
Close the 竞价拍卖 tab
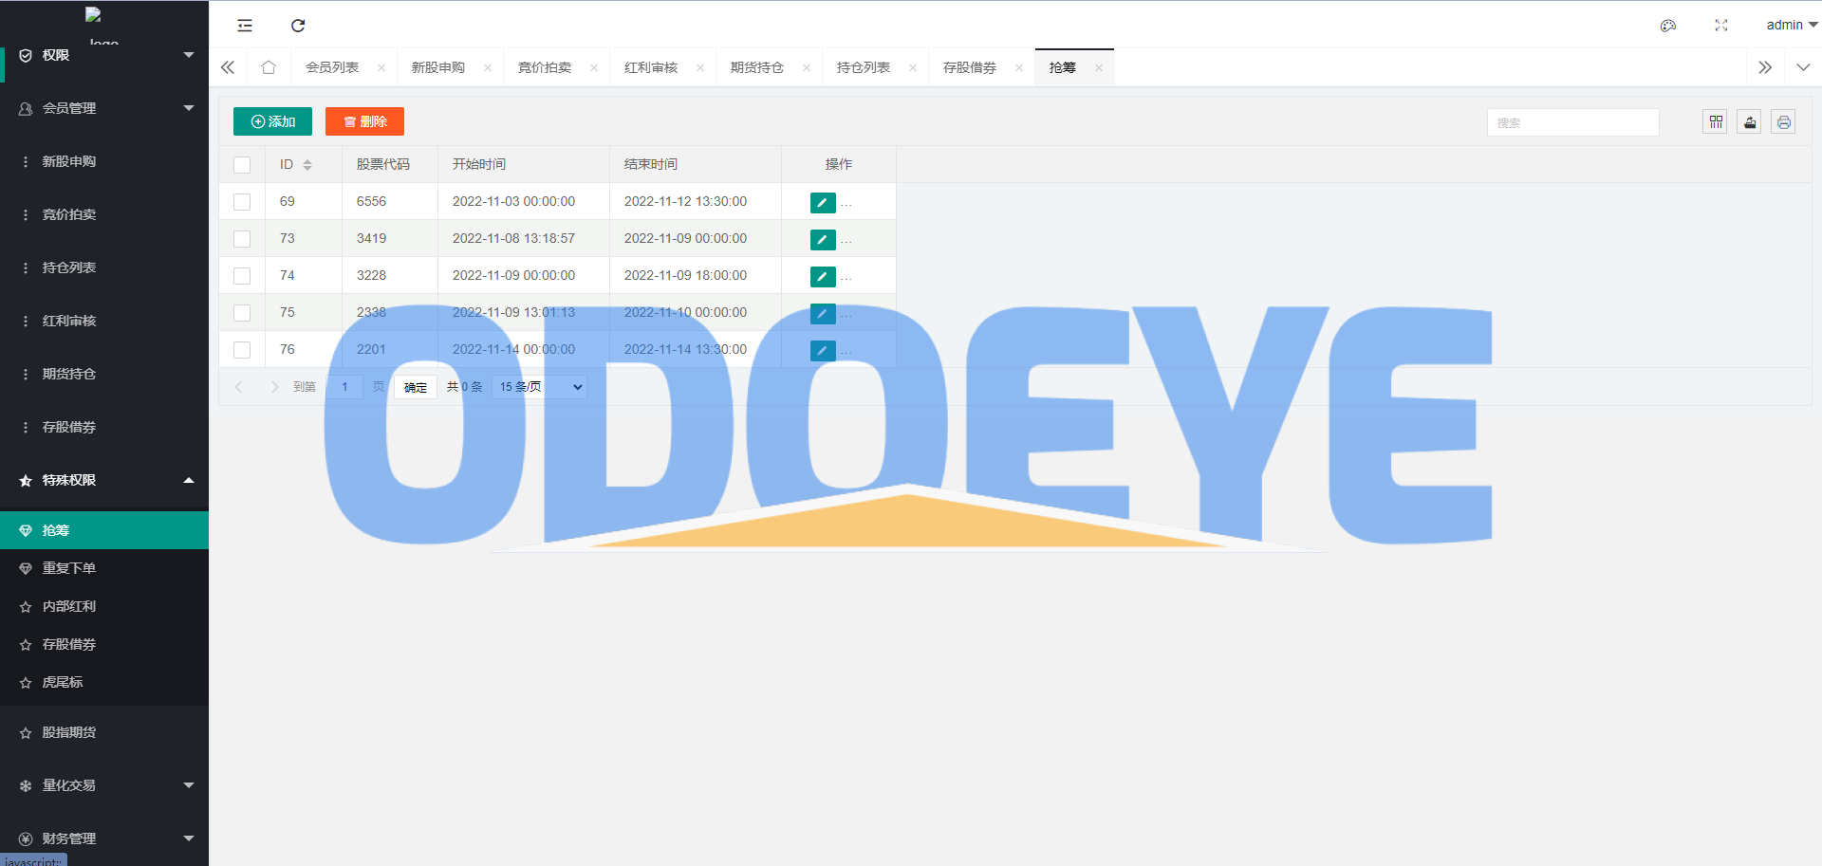[594, 67]
